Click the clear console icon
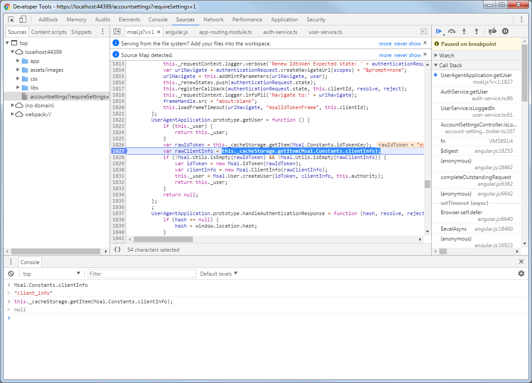The width and height of the screenshot is (532, 383). coord(10,273)
